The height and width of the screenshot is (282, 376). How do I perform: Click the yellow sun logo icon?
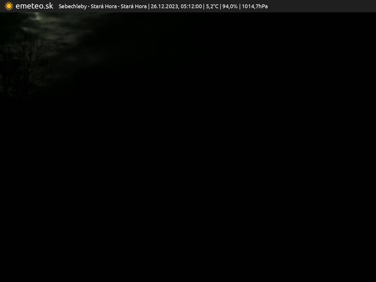(x=9, y=6)
